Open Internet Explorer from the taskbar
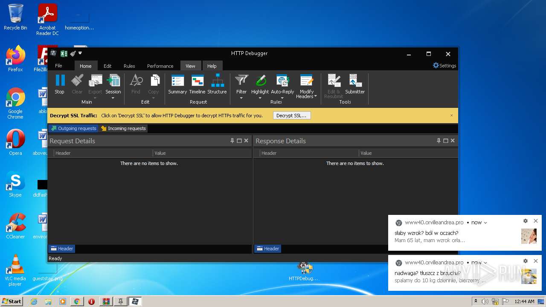The height and width of the screenshot is (307, 546). [34, 301]
